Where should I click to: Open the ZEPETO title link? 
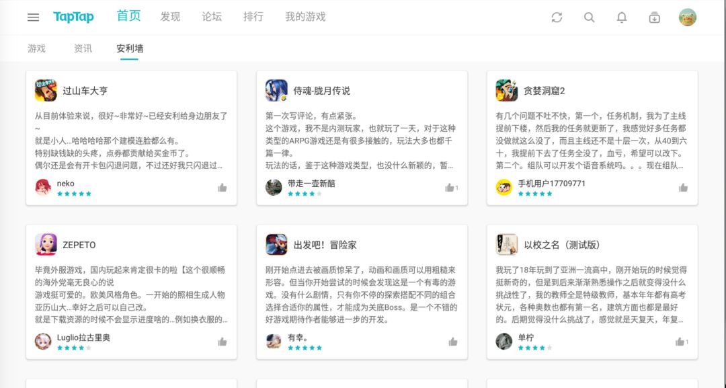79,245
